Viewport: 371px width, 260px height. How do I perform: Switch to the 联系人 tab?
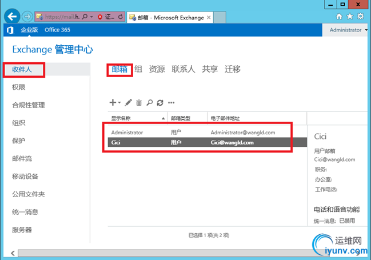click(183, 69)
